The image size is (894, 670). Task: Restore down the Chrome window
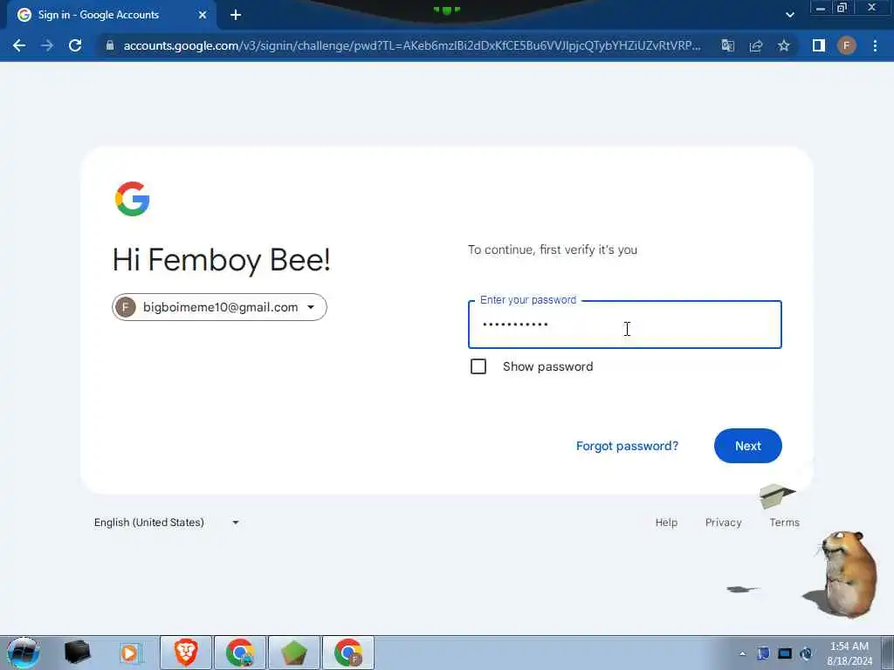842,8
